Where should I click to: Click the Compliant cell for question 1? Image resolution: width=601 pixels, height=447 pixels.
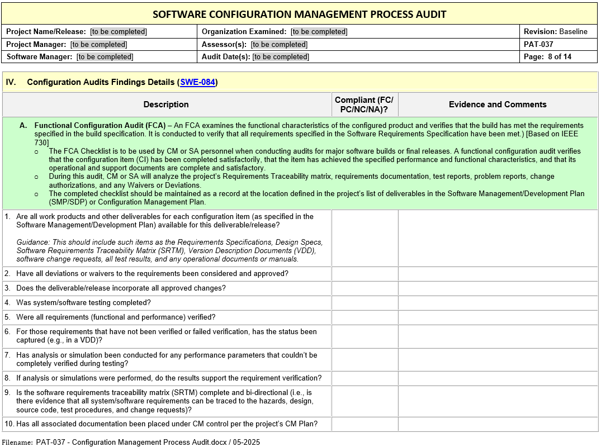[365, 238]
